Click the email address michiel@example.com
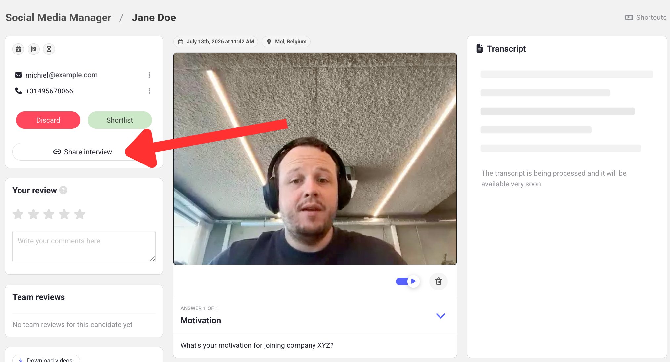The image size is (670, 362). coord(62,75)
